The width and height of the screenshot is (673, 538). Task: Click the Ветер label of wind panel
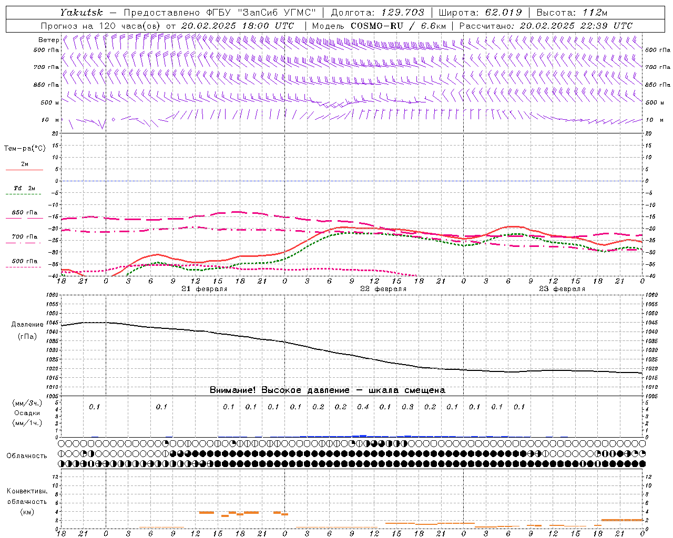tap(48, 40)
